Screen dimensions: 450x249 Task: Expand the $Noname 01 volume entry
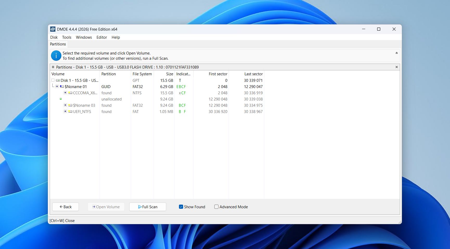[x=57, y=86]
